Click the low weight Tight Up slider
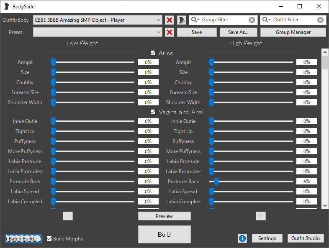Viewport: 329px width, 248px height. coord(93,131)
